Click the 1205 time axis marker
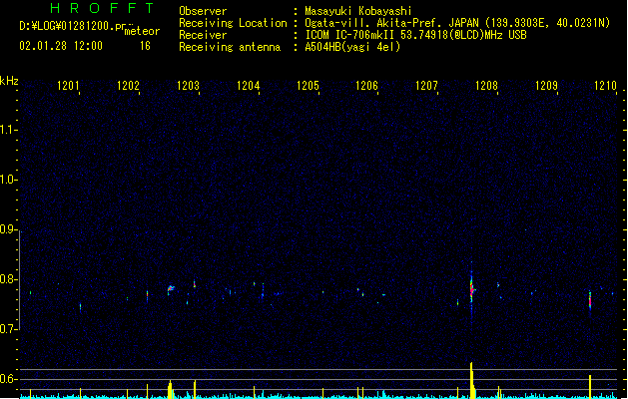 coord(308,85)
